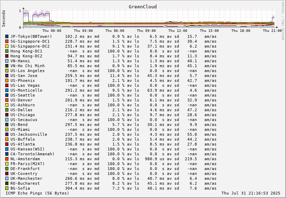Click the US-Dallas legend label
Viewport: 286px width, 198px height.
(x=21, y=110)
